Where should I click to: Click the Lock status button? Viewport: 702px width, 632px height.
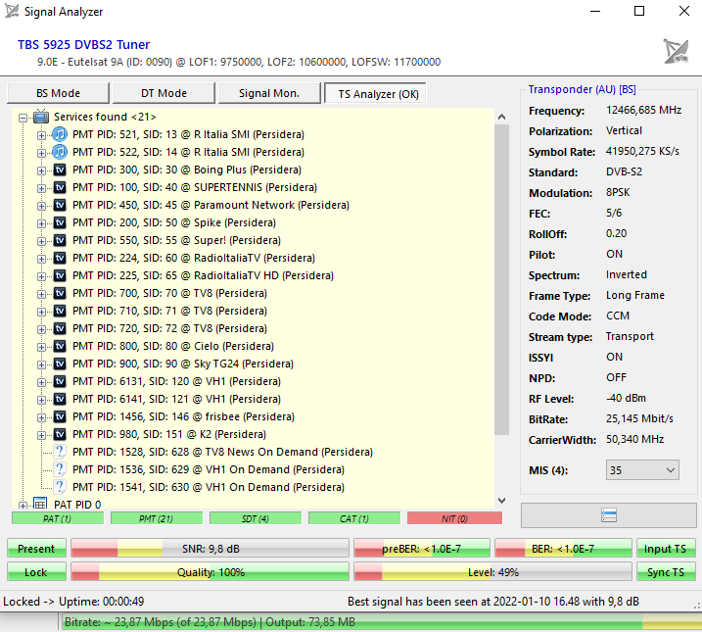[36, 572]
